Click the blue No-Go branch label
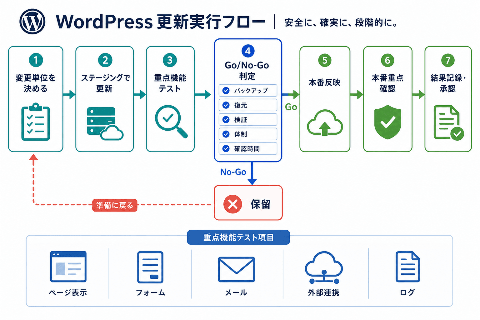The image size is (480, 320). 233,172
